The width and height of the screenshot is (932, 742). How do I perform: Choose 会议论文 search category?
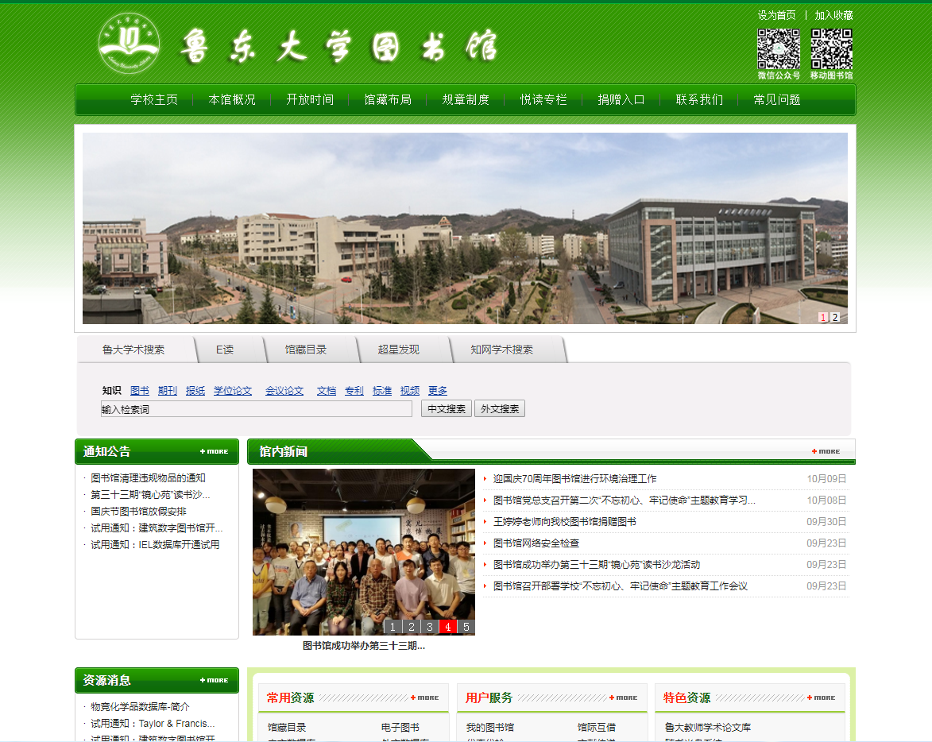click(284, 391)
